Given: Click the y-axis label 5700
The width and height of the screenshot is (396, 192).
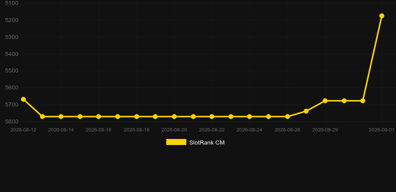Looking at the screenshot, I should (12, 104).
